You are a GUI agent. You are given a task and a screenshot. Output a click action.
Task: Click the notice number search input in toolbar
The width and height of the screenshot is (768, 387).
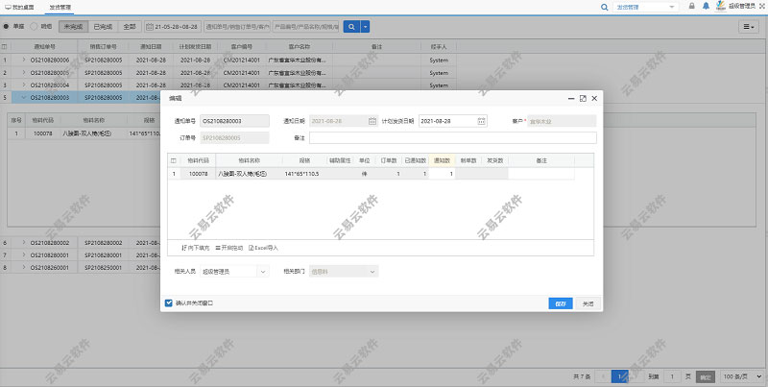pyautogui.click(x=237, y=27)
